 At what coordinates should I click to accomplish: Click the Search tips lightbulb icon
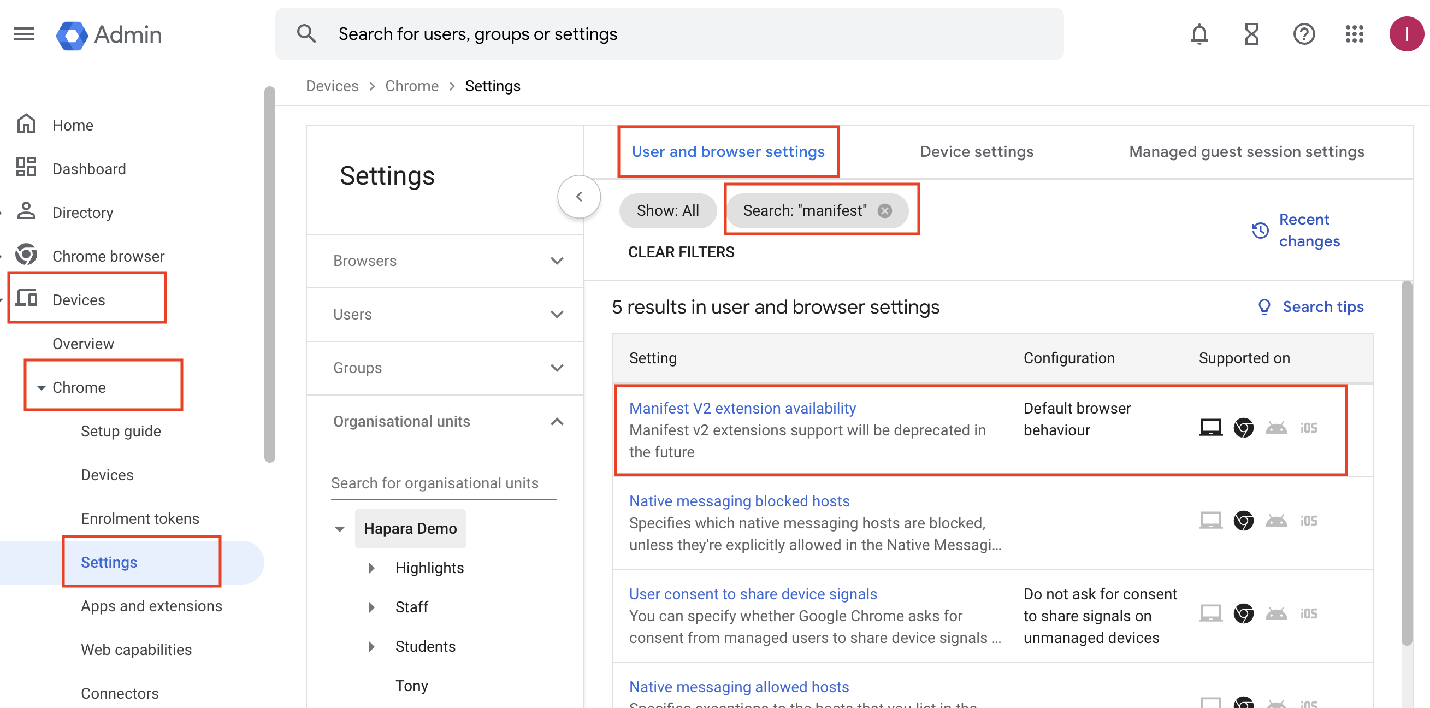click(x=1264, y=307)
